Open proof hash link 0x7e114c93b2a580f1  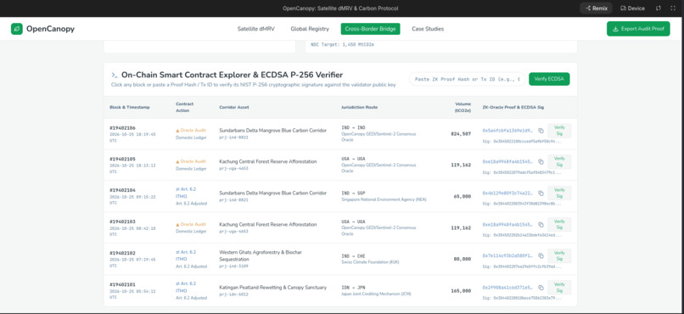point(507,256)
